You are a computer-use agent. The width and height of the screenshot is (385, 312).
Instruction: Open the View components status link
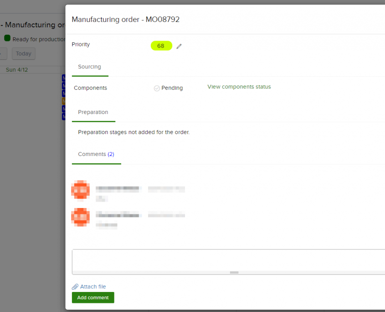239,87
